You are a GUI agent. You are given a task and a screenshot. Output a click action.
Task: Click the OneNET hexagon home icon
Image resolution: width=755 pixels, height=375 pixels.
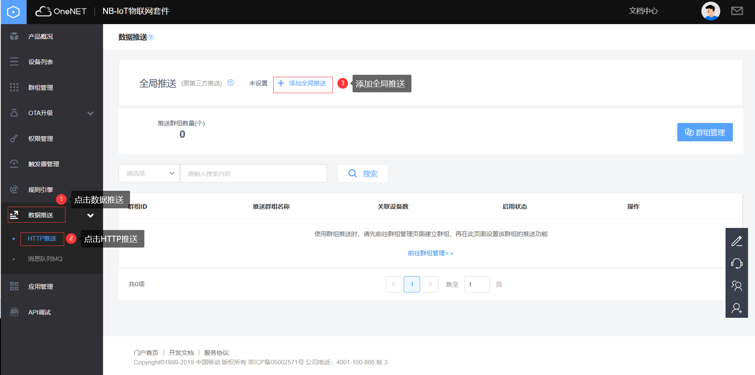coord(13,12)
